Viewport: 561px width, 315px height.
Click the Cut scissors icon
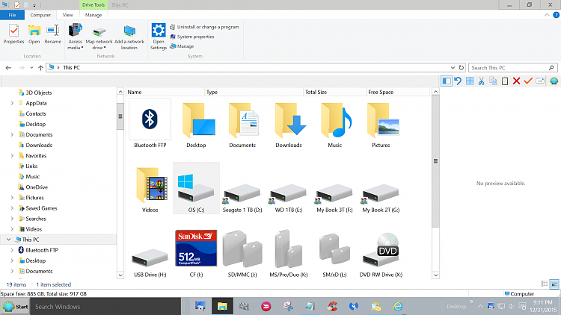click(481, 81)
